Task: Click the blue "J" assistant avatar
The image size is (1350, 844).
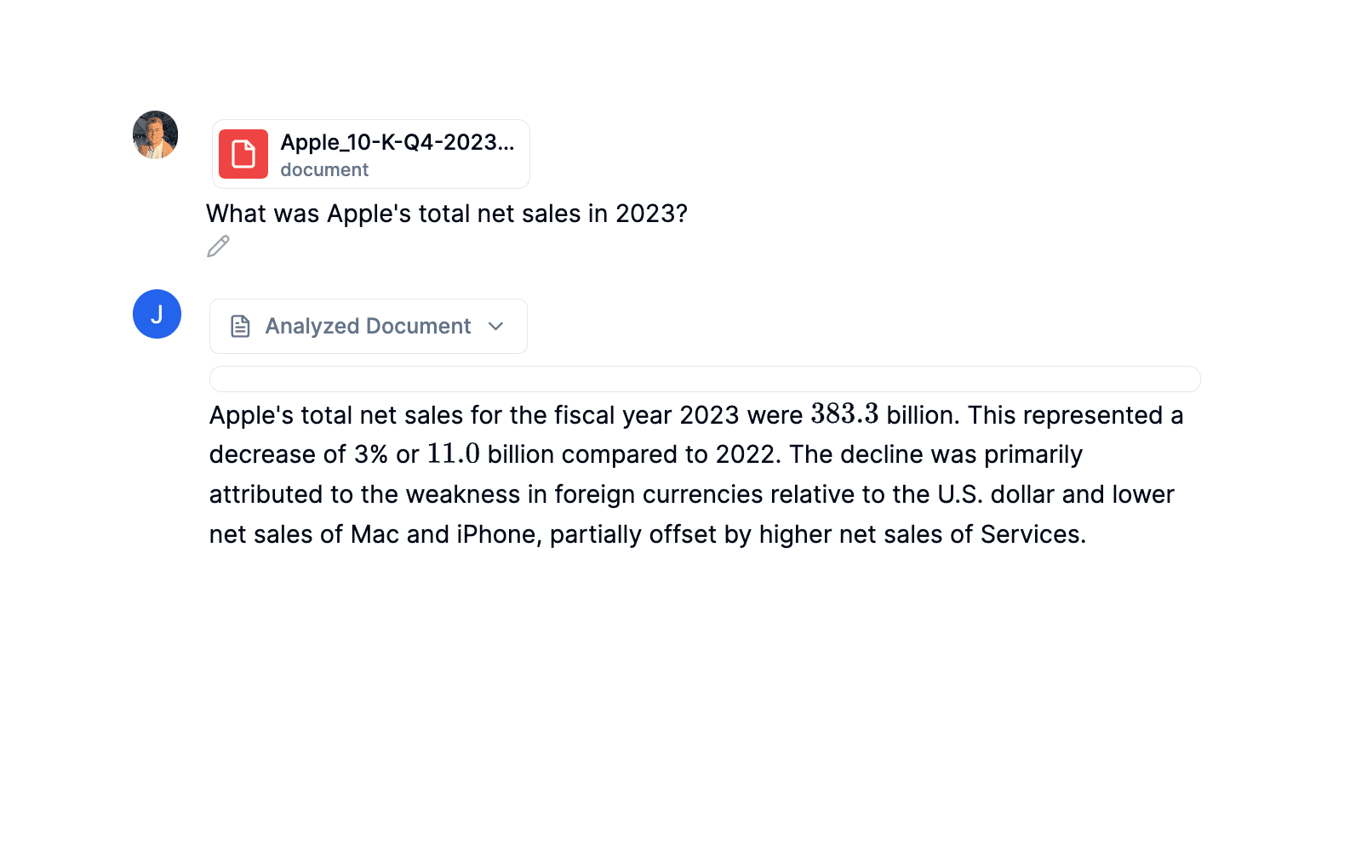Action: [x=157, y=314]
